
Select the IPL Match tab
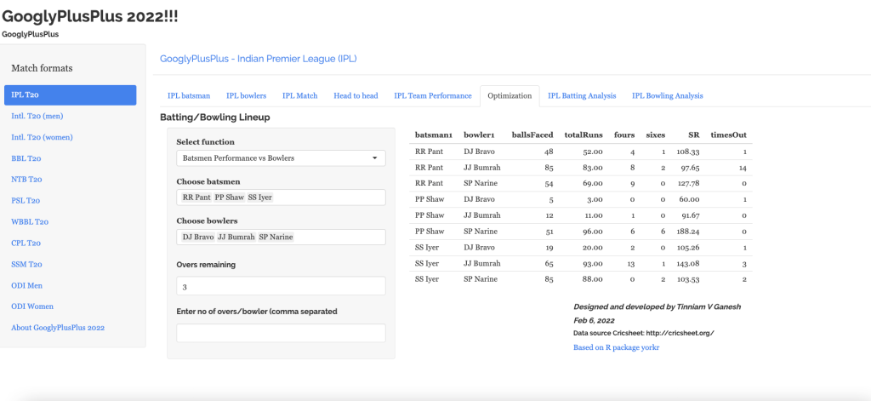pos(299,96)
